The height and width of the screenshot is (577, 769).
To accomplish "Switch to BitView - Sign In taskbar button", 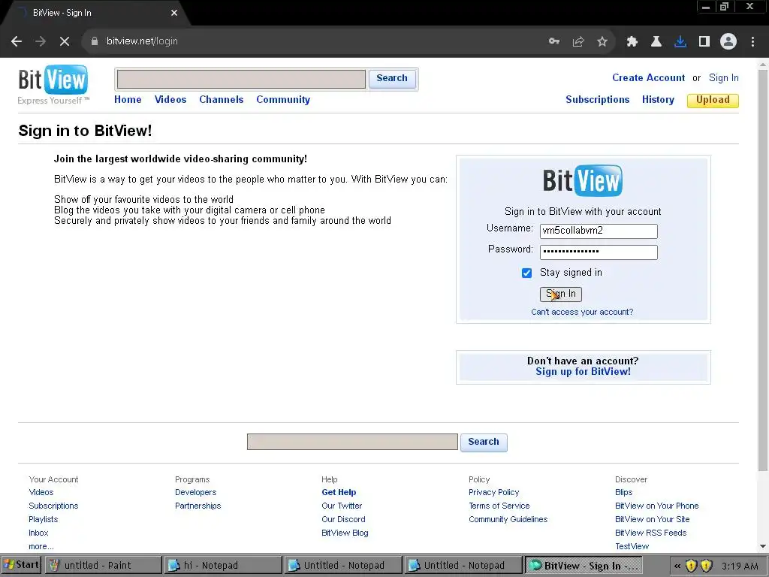I will click(x=584, y=565).
